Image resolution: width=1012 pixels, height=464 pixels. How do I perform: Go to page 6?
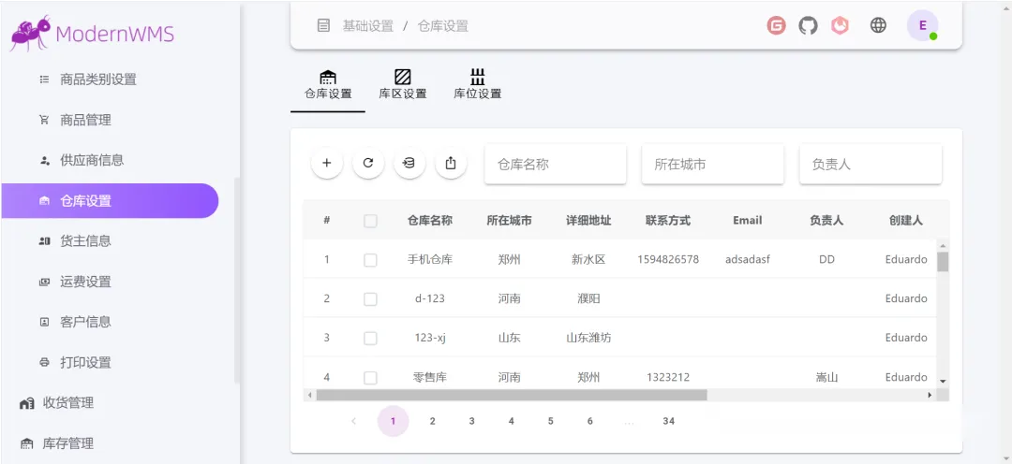(x=590, y=422)
